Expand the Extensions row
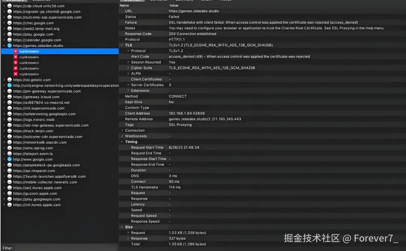Viewport: 406px width, 251px height. 128,91
